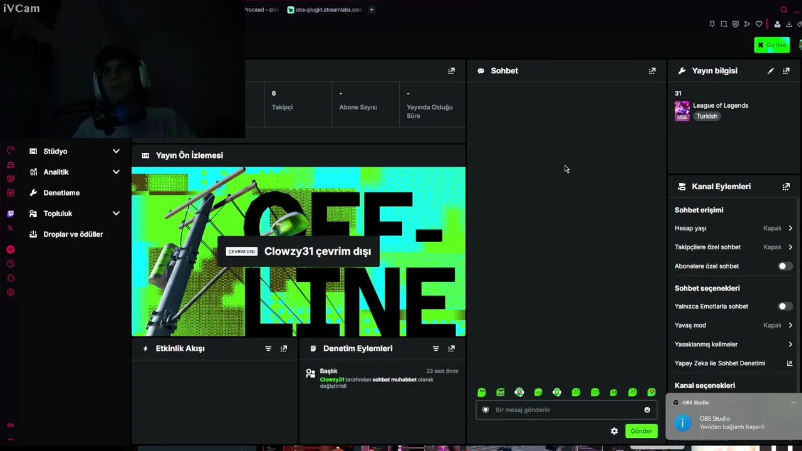Open the hexagon settings icon in the sidebar
The height and width of the screenshot is (451, 802).
(11, 293)
